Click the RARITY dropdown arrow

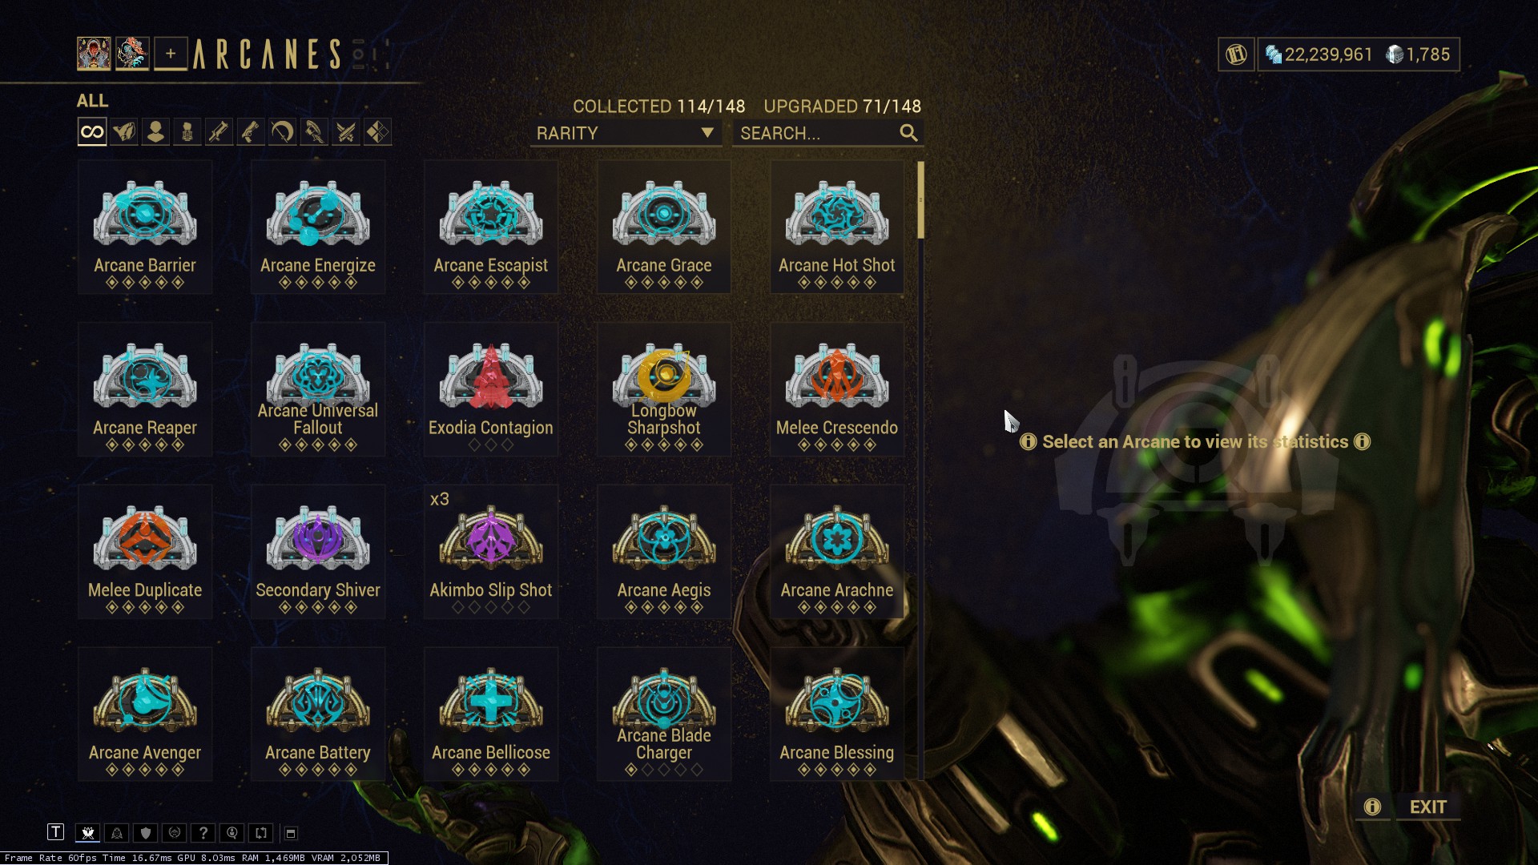[707, 133]
